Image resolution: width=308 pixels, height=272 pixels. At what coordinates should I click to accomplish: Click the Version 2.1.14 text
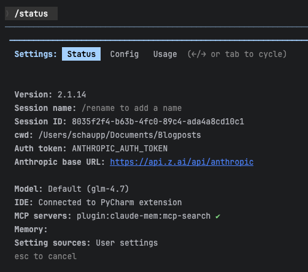[x=50, y=94]
